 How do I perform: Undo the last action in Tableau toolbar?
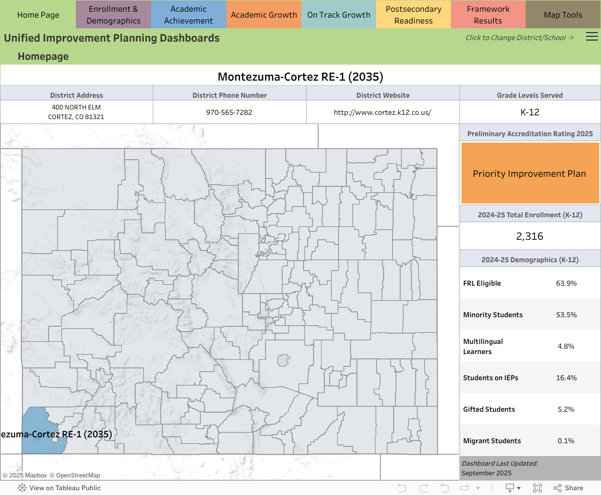point(402,488)
